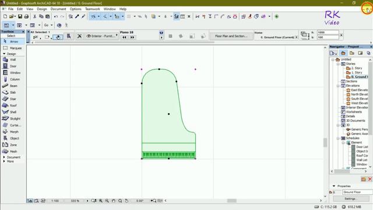Viewport: 373px width, 210px height.
Task: Open the Design menu
Action: tap(42, 9)
